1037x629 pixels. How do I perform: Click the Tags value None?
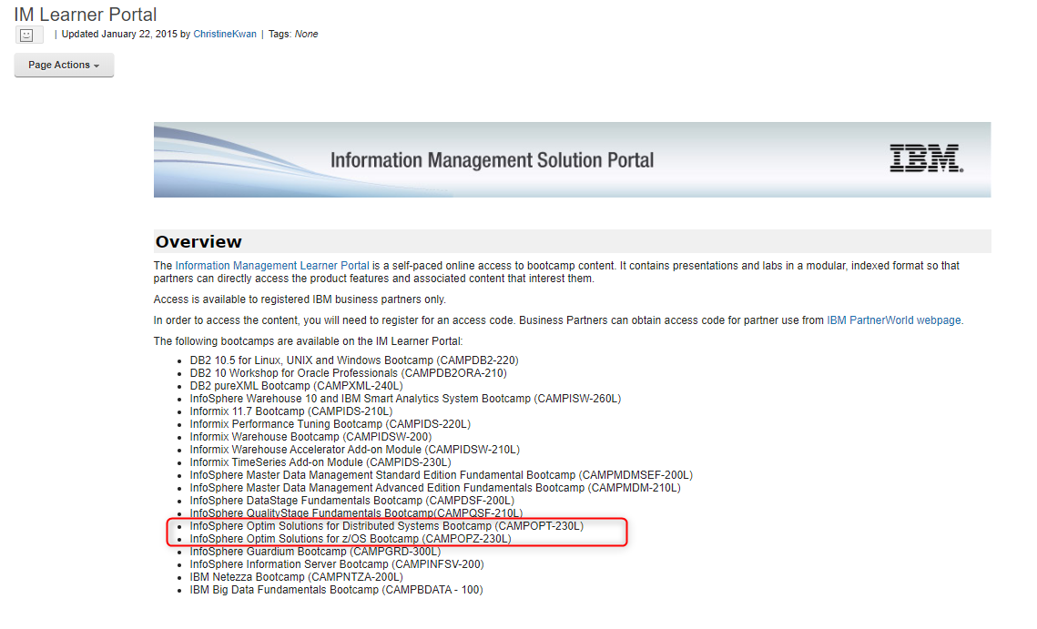point(306,34)
